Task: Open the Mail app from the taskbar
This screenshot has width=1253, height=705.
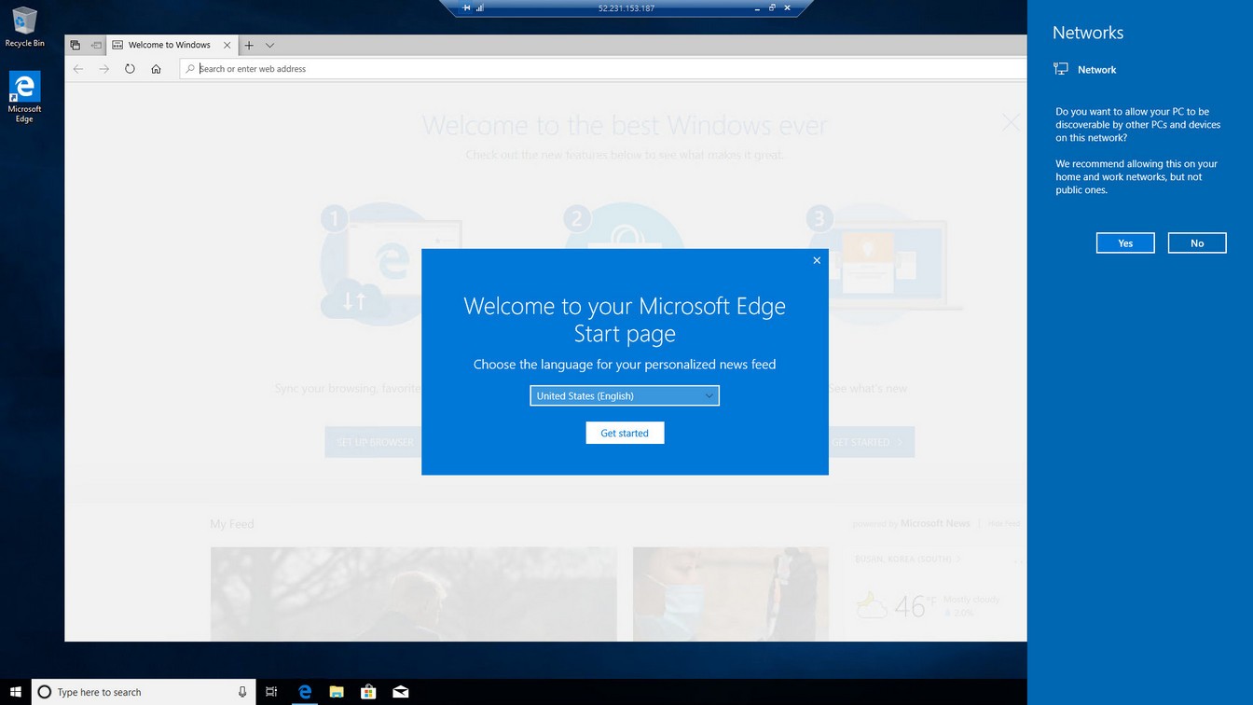Action: click(400, 692)
